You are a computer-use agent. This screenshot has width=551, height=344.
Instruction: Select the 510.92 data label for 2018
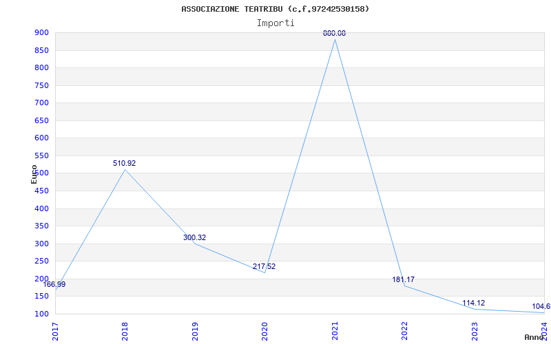[x=124, y=163]
